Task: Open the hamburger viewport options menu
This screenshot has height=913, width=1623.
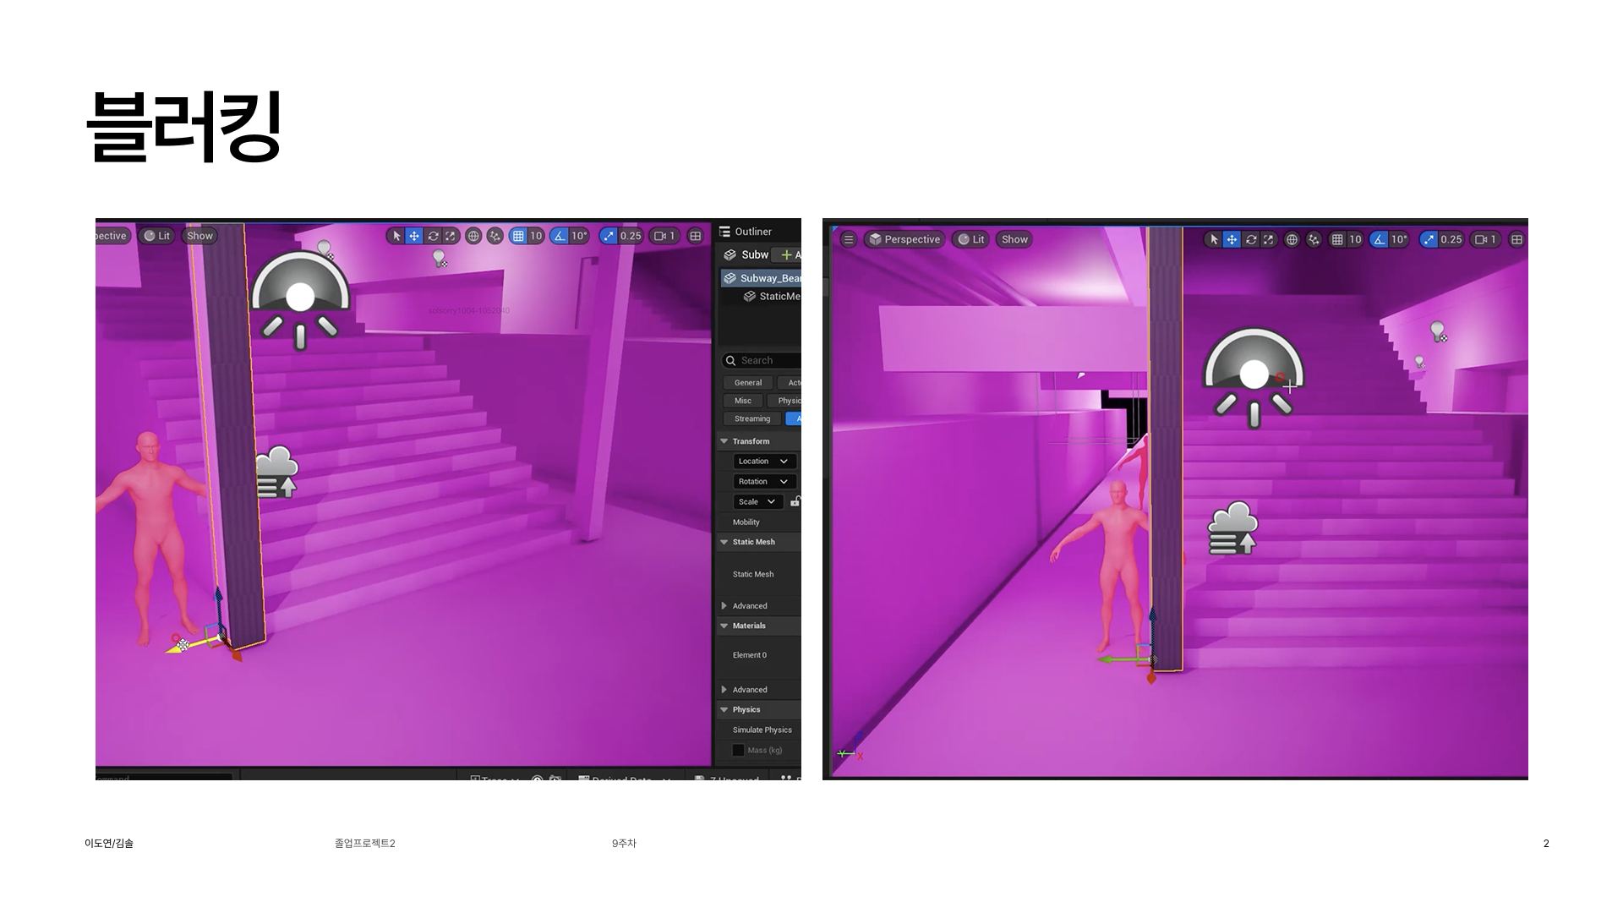Action: click(x=849, y=239)
